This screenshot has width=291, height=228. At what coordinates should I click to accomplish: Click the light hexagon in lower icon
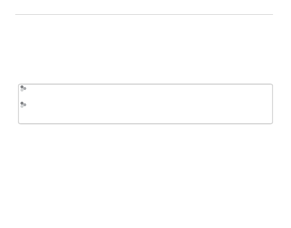[22, 106]
